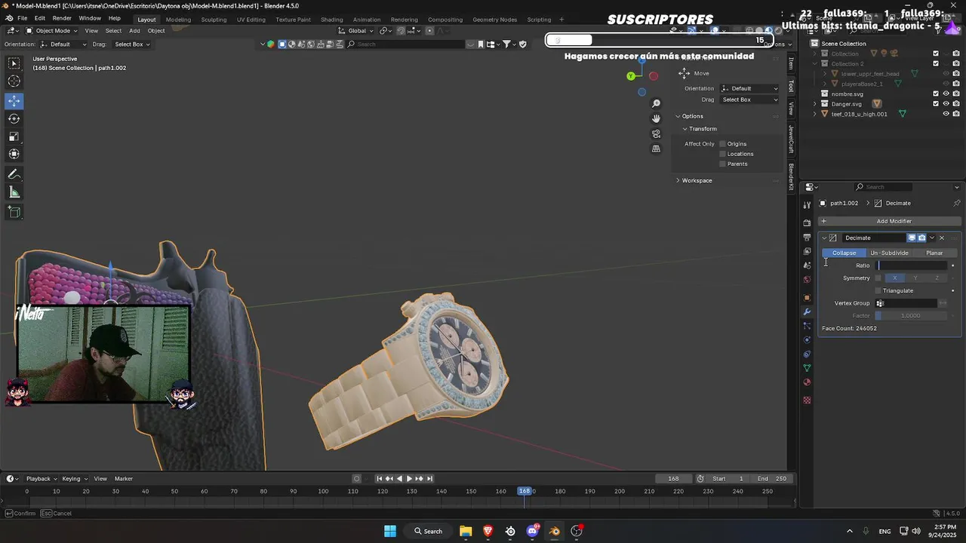
Task: Activate the Scale tool in the left toolbar
Action: [x=14, y=137]
